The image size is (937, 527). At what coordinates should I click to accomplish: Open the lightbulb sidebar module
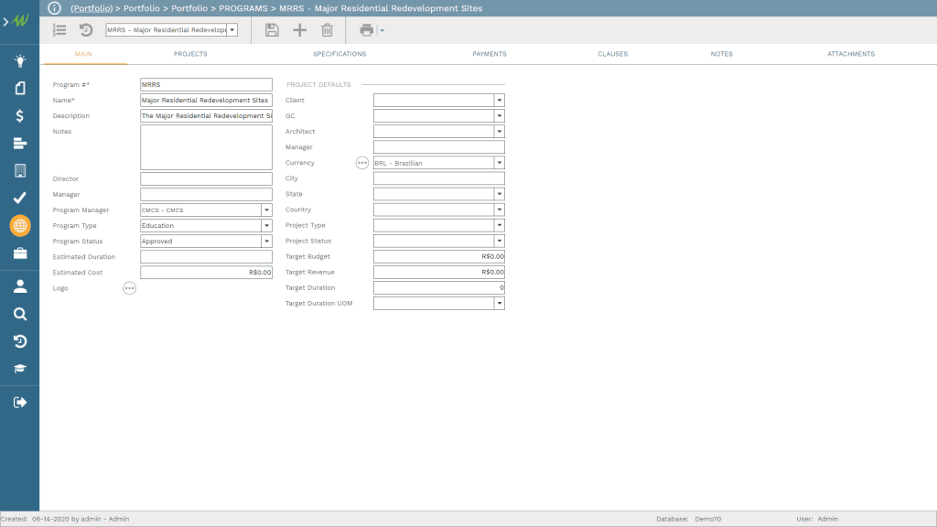click(x=20, y=60)
